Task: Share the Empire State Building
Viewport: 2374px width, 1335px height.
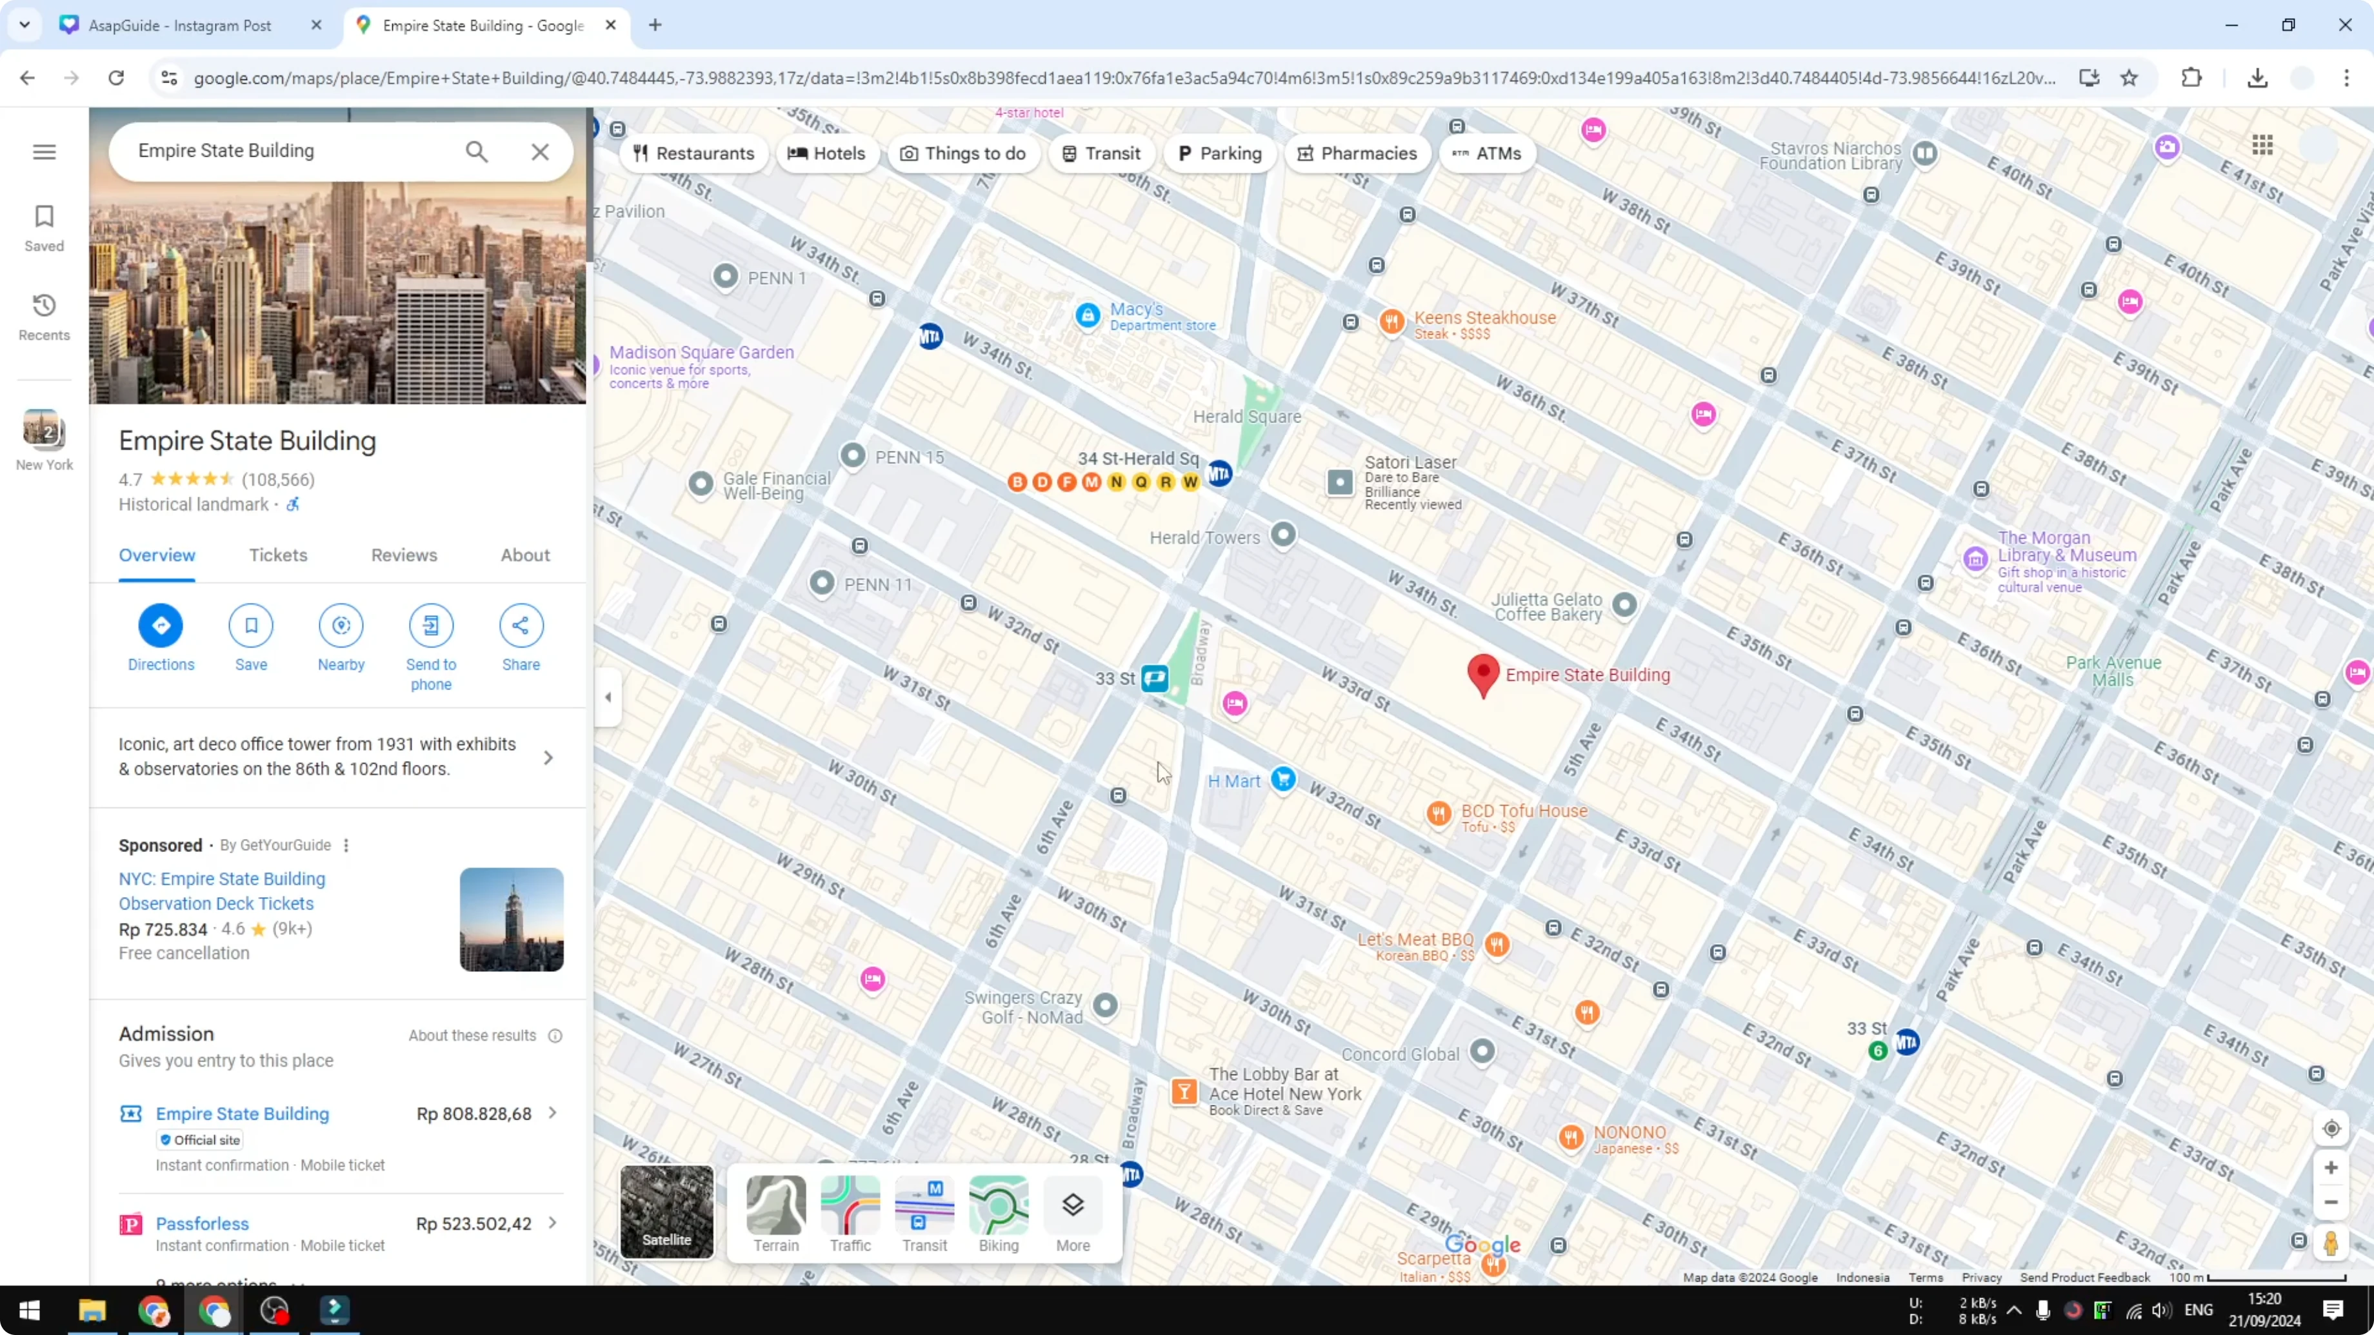Action: [521, 638]
